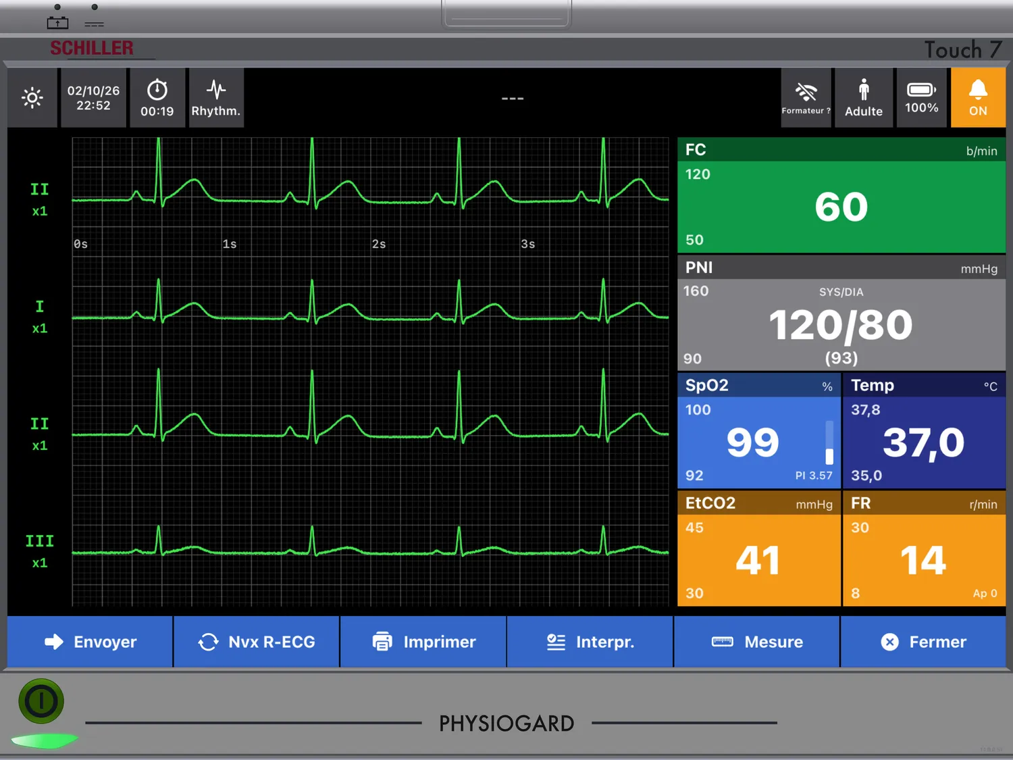Image resolution: width=1013 pixels, height=760 pixels.
Task: Open the EtCO2 capnography panel
Action: pyautogui.click(x=759, y=549)
